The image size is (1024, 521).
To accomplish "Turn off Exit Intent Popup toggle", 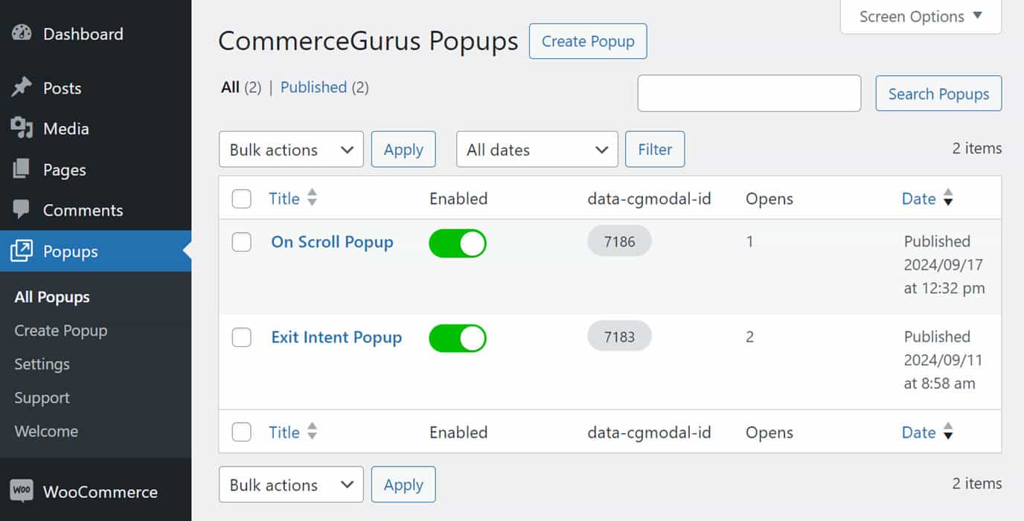I will (458, 339).
